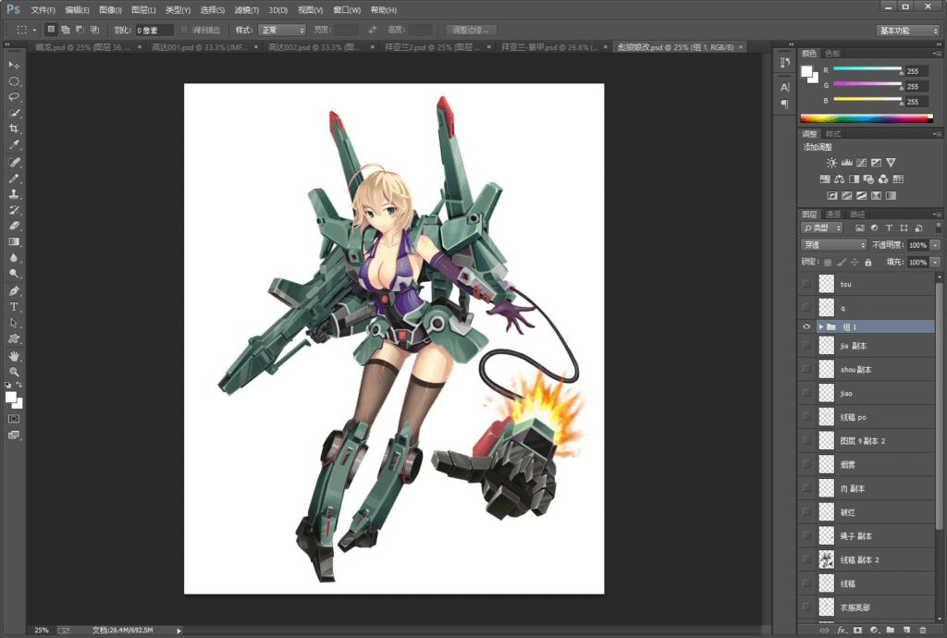Filter layers by type layers (T icon)

889,227
